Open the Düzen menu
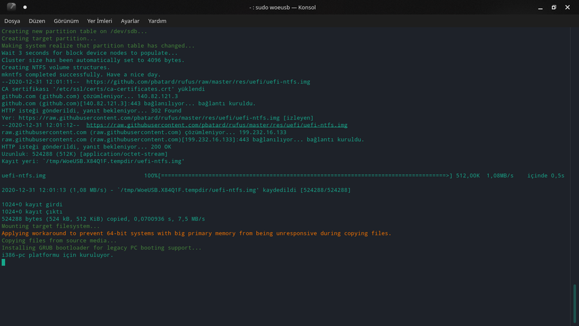 (37, 21)
